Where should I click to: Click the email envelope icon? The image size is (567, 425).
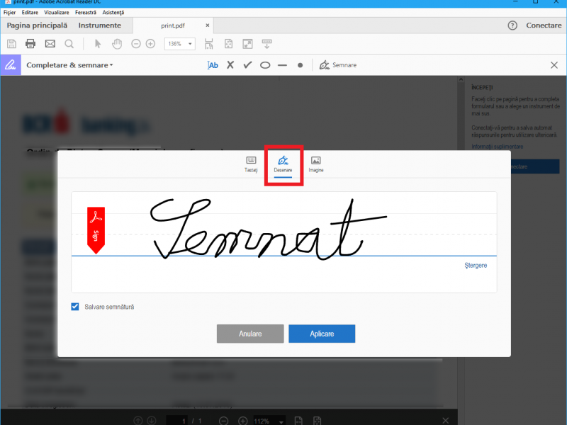50,44
